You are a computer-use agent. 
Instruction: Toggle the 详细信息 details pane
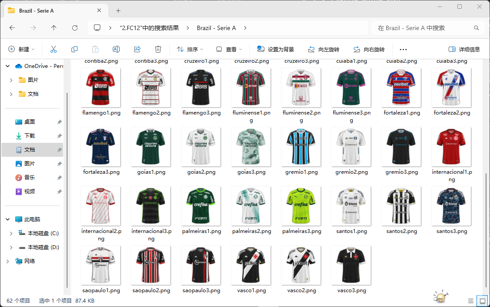click(x=464, y=49)
